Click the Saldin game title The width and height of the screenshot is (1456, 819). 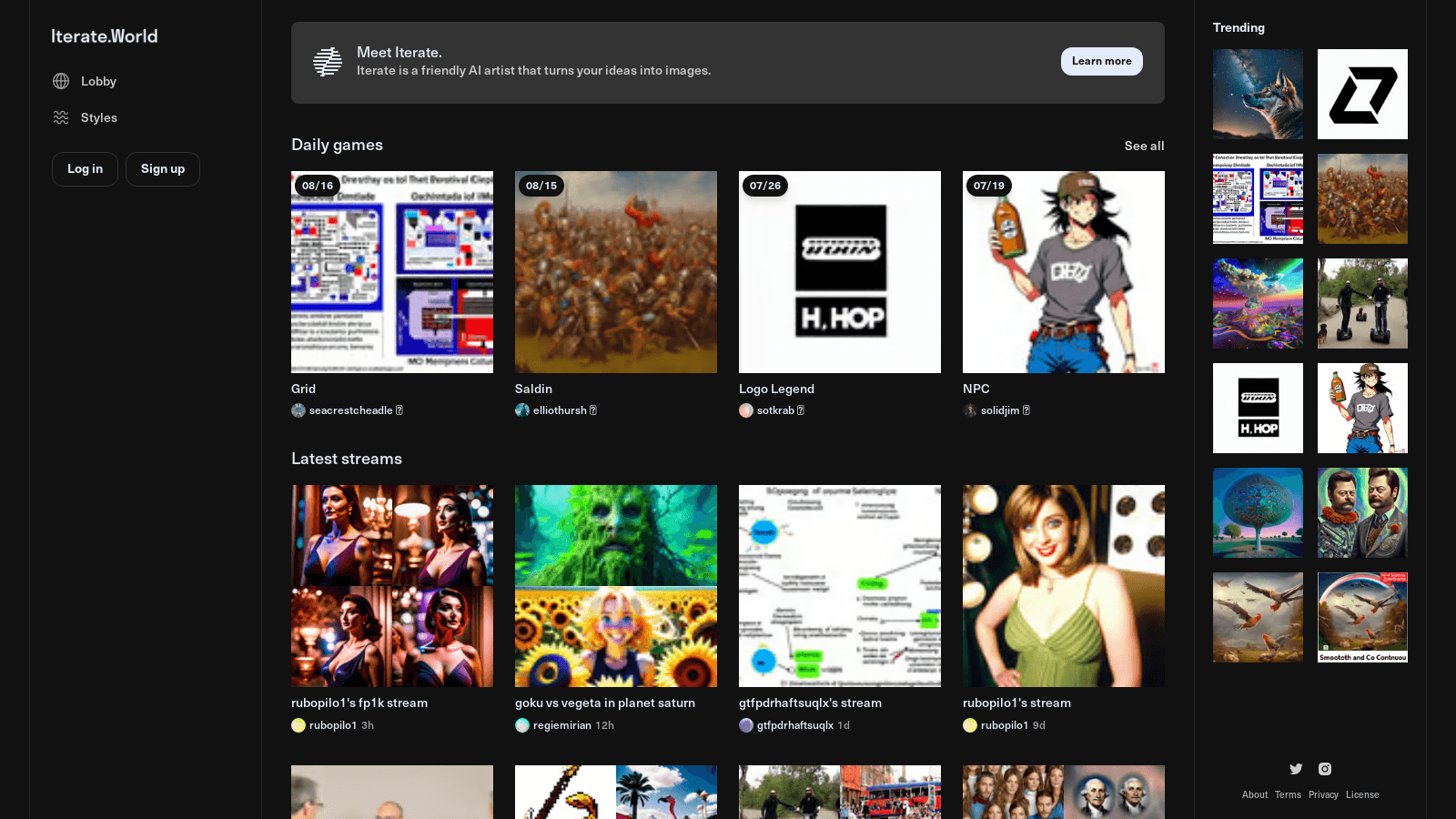533,389
